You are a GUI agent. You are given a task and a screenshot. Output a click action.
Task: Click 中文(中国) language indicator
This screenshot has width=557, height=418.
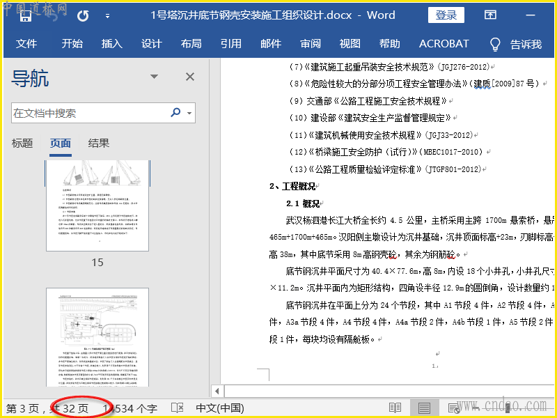(220, 408)
